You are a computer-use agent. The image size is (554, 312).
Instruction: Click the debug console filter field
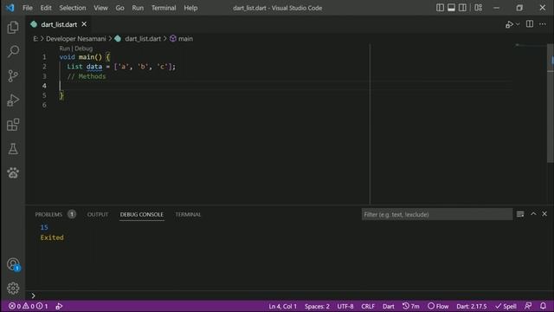pos(436,214)
